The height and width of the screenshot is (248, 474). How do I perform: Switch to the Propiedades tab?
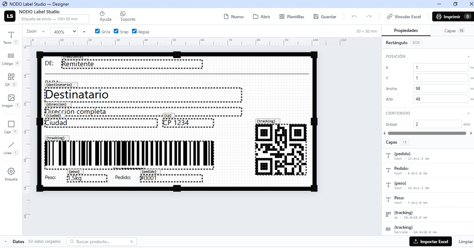(x=406, y=30)
